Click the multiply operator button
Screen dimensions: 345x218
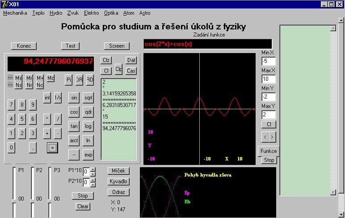pos(47,119)
